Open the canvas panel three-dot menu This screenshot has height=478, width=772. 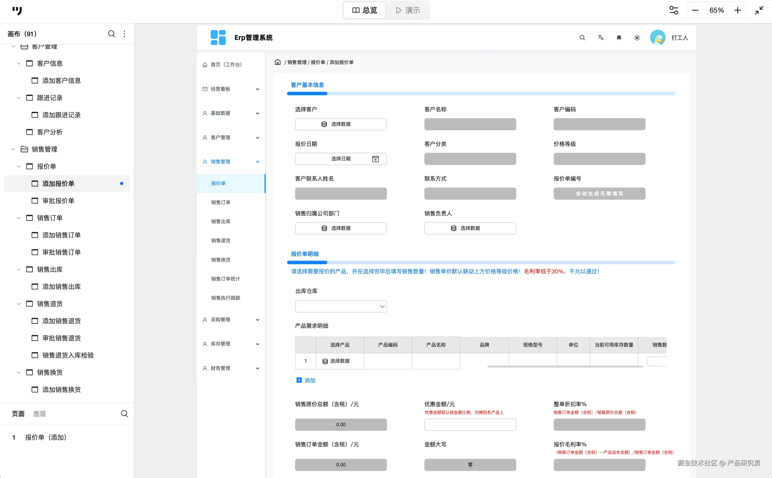pos(124,34)
